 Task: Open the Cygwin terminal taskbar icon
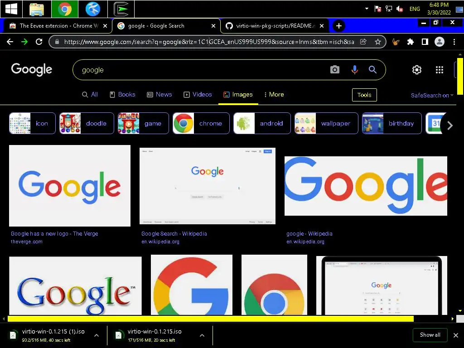[121, 9]
